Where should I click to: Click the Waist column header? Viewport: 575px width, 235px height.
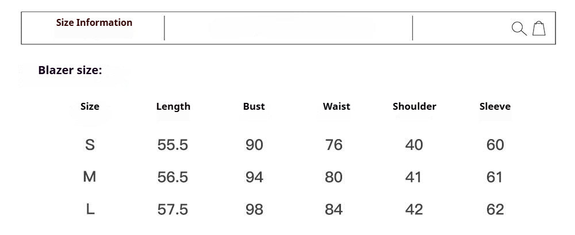336,106
